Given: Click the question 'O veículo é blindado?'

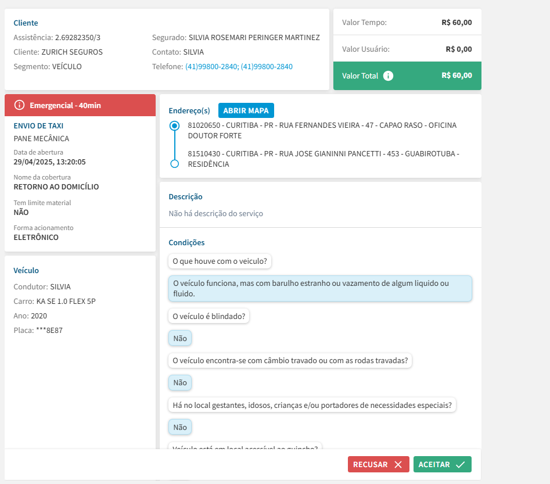Looking at the screenshot, I should pos(209,317).
